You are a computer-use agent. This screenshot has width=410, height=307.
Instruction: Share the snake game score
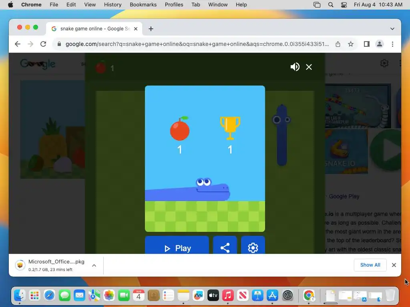(225, 245)
